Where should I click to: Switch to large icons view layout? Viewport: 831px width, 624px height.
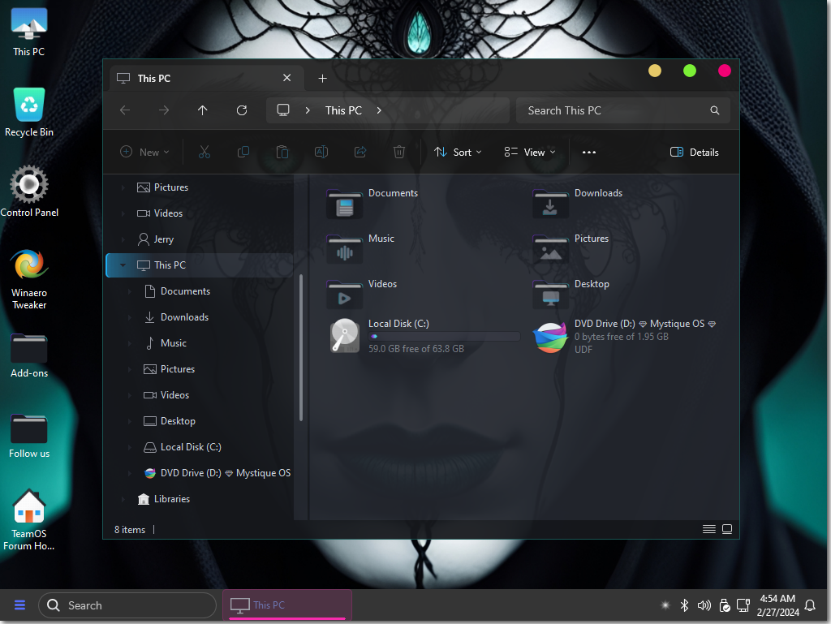[727, 529]
